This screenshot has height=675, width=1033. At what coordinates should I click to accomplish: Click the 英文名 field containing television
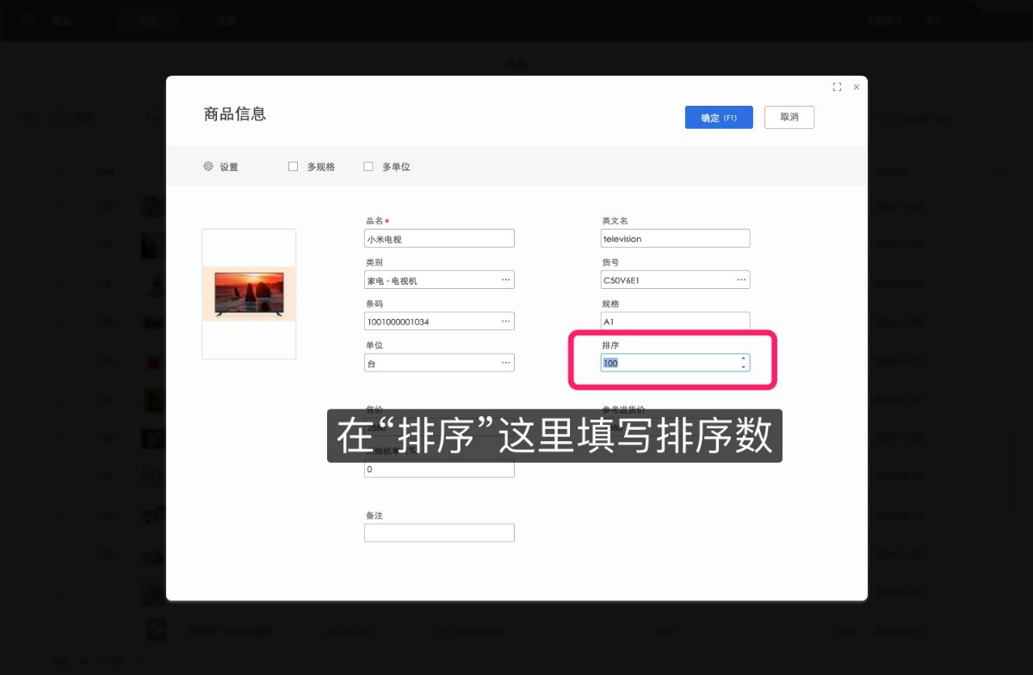click(676, 239)
